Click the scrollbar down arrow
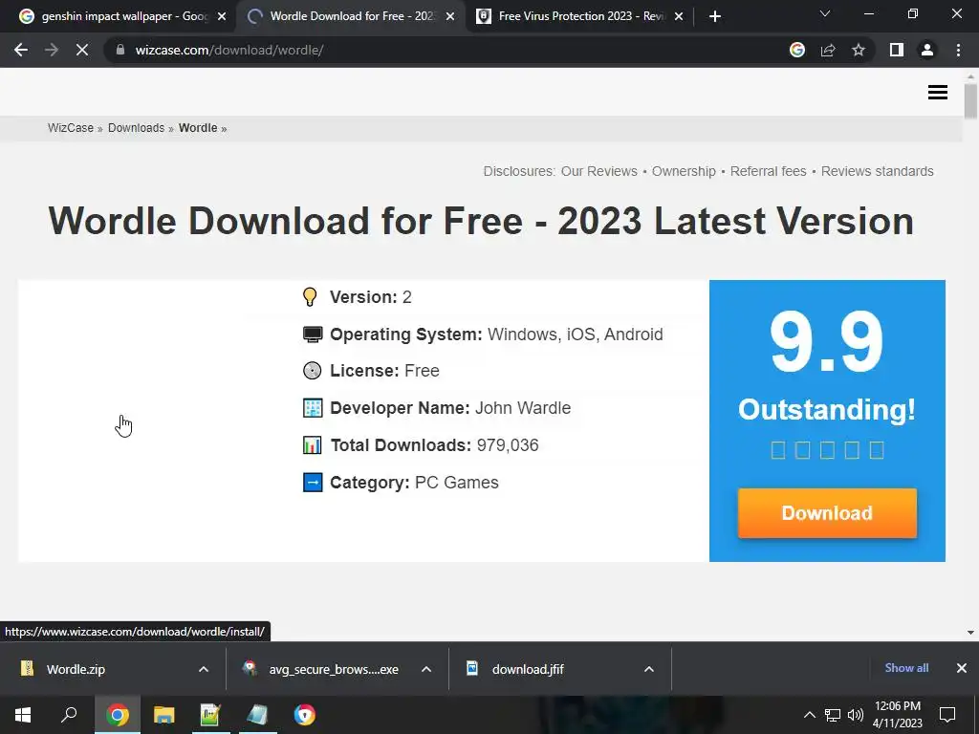979x734 pixels. [970, 633]
